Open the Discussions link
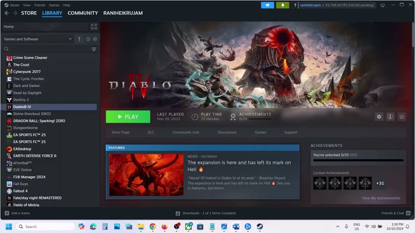 click(227, 132)
